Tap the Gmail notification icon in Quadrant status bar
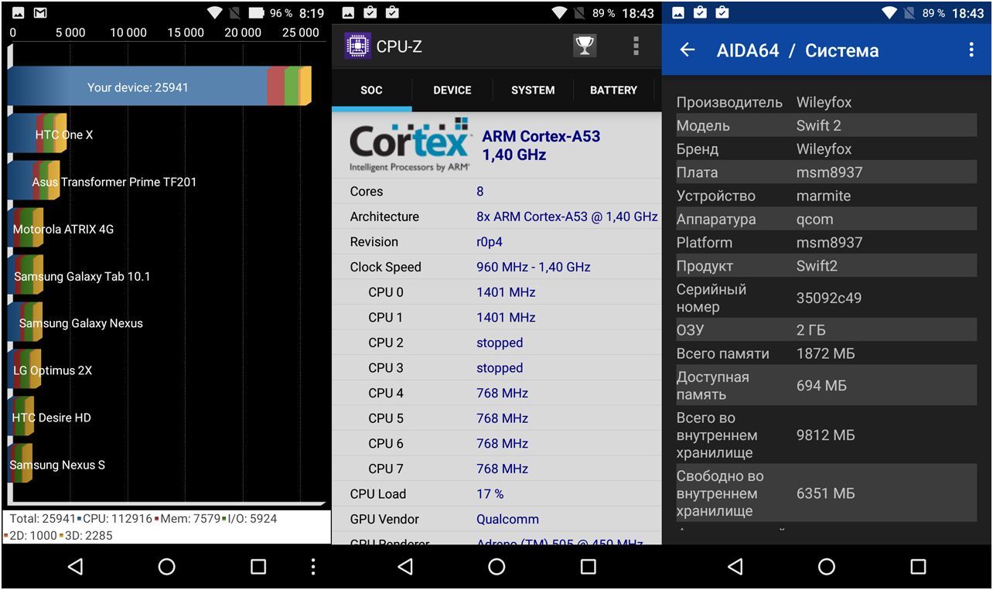The width and height of the screenshot is (993, 590). point(40,13)
